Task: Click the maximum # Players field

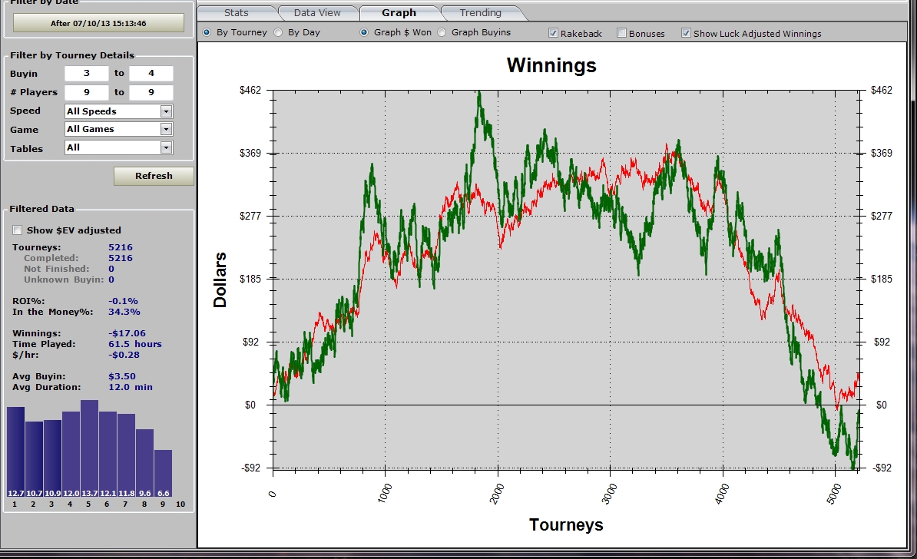Action: coord(151,93)
